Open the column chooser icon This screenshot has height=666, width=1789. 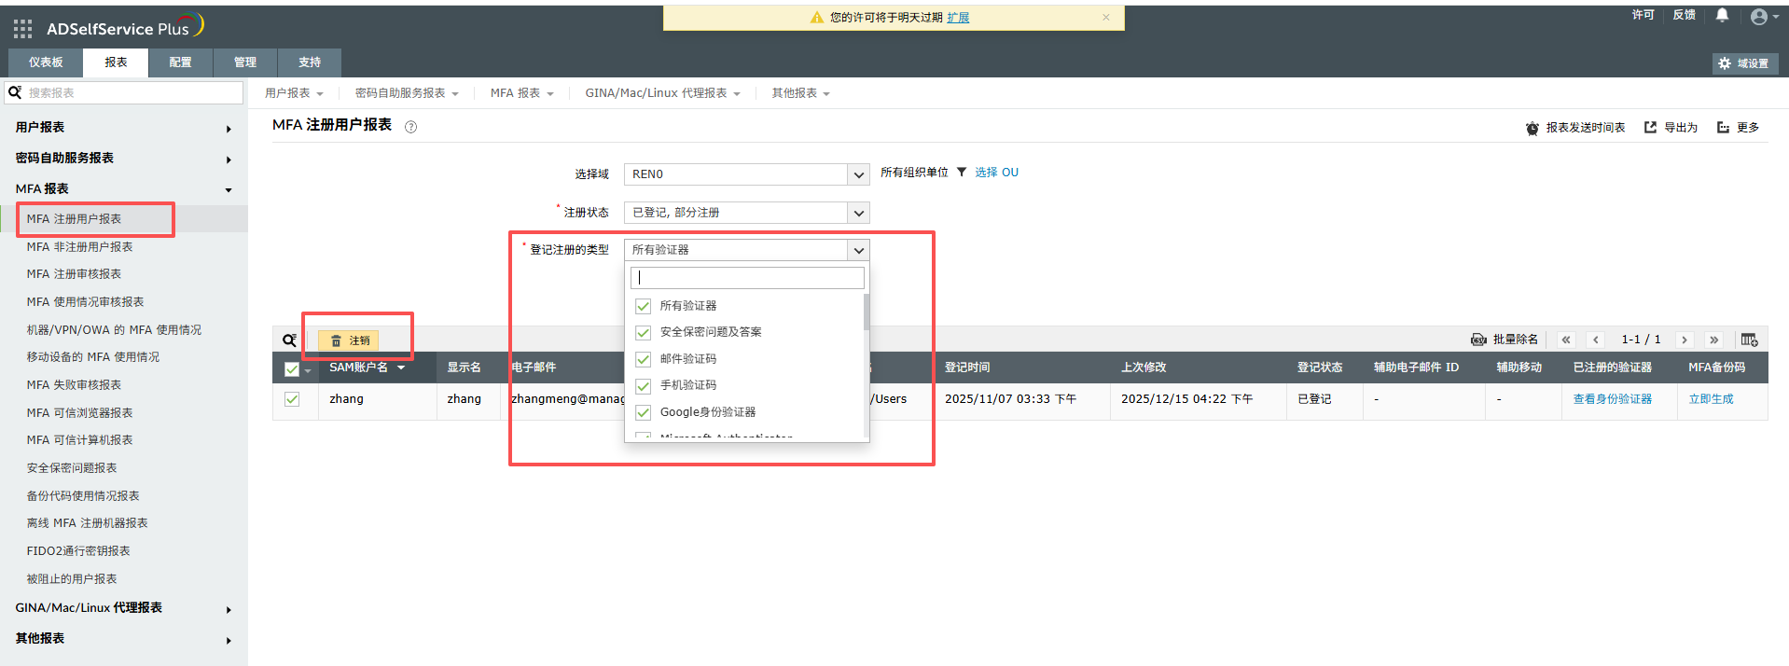(x=1749, y=340)
